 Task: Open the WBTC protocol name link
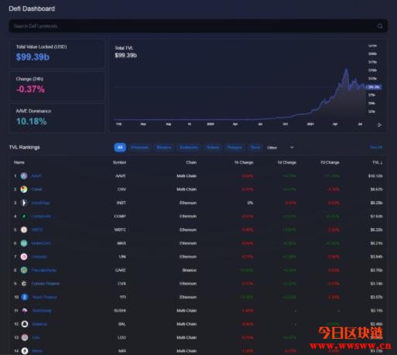coord(37,230)
